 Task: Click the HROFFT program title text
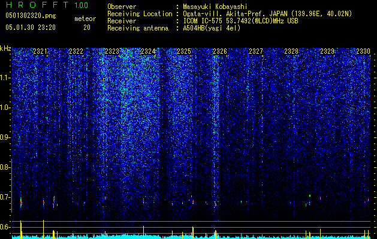tap(38, 5)
